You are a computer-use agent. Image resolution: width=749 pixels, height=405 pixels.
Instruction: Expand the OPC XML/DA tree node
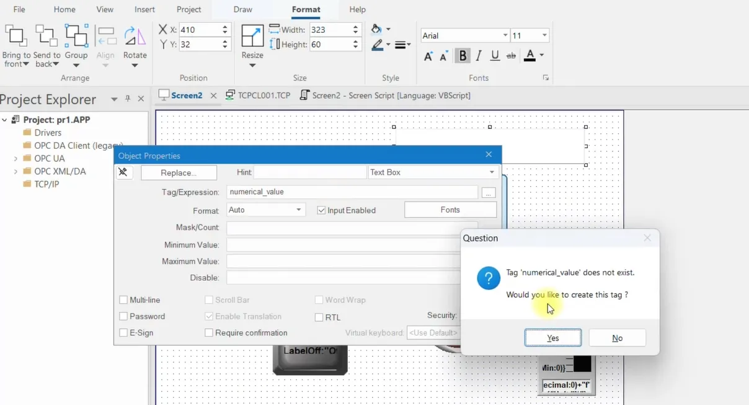[x=16, y=172]
